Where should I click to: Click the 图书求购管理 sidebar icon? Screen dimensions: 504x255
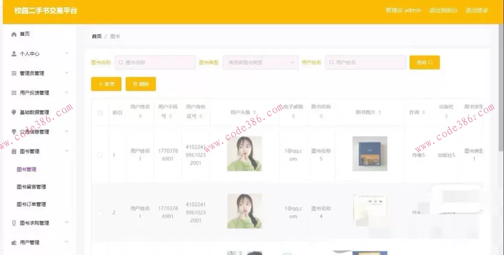pyautogui.click(x=14, y=223)
